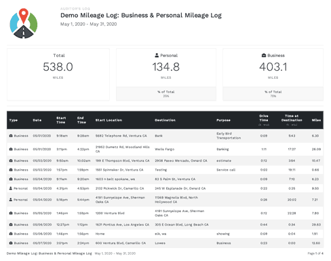Click the briefcase icon in the showing purpose row
The height and width of the screenshot is (261, 331).
[x=11, y=234]
